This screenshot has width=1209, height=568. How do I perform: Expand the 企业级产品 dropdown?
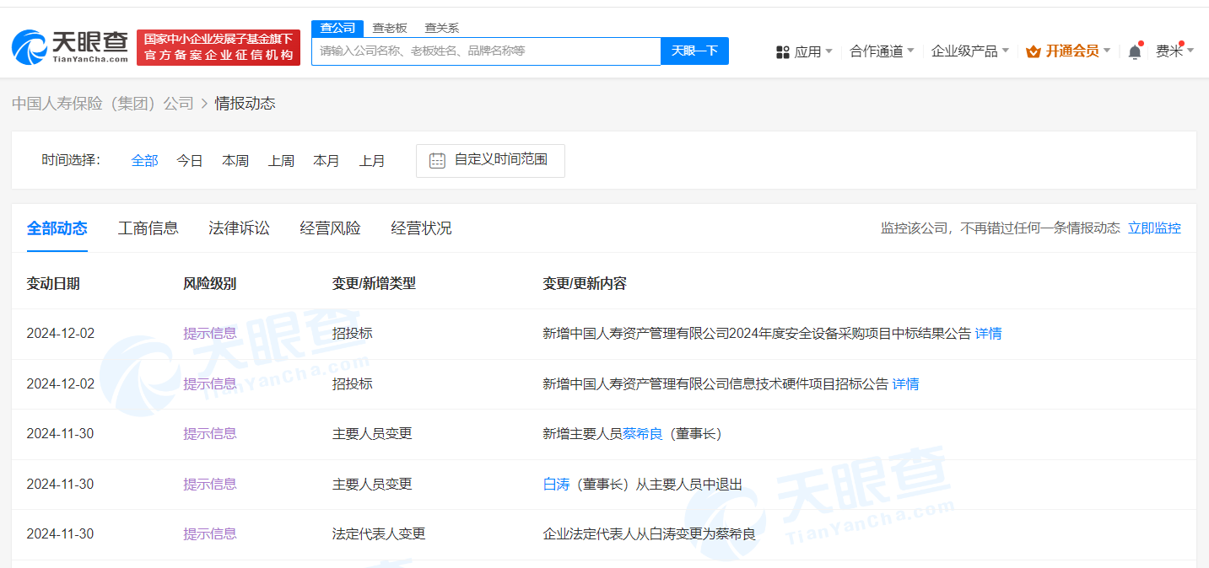[x=969, y=51]
